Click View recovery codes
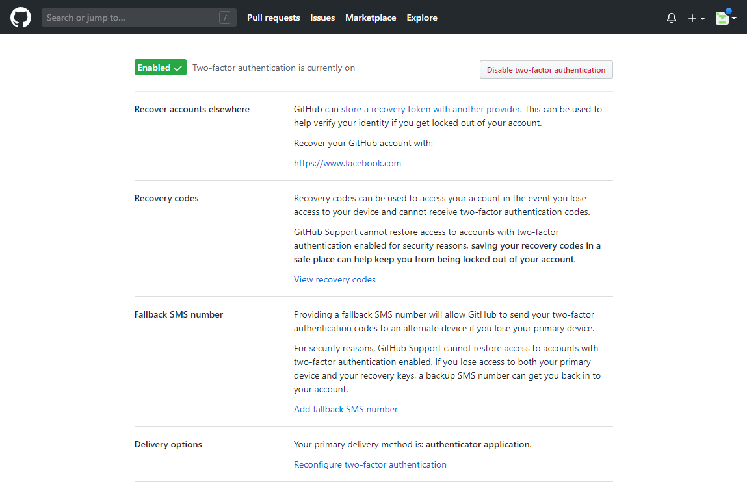This screenshot has width=747, height=500. coord(335,279)
